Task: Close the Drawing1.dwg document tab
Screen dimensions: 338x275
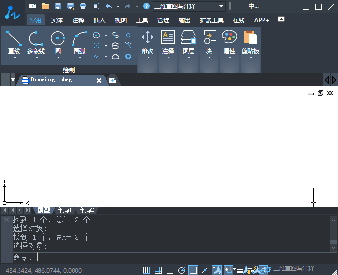Action: point(99,80)
